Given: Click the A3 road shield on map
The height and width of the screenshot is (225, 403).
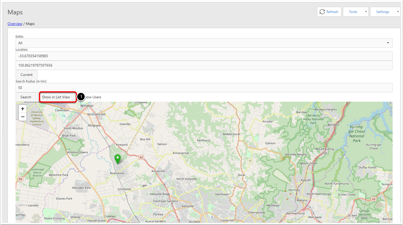Looking at the screenshot, I should pyautogui.click(x=374, y=199).
